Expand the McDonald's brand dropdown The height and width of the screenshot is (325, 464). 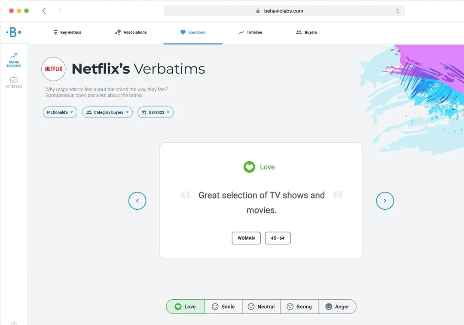tap(60, 112)
